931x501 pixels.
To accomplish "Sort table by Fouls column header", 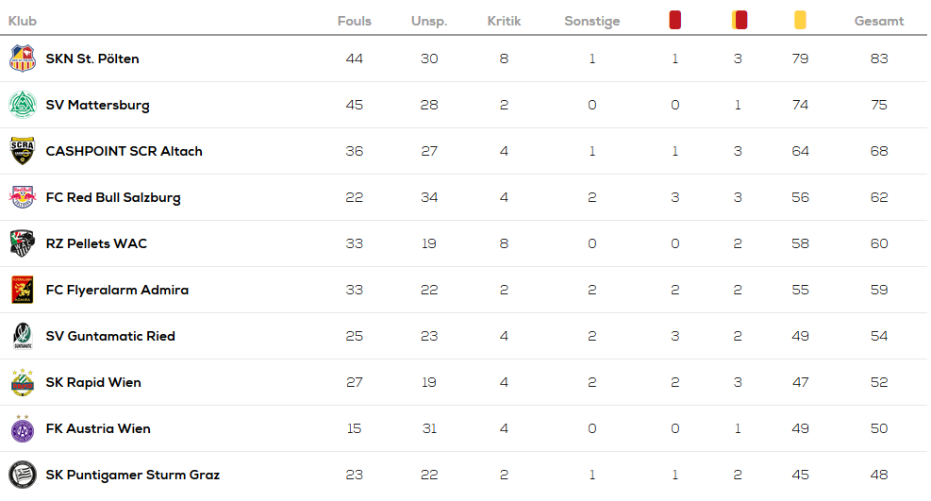I will [355, 21].
